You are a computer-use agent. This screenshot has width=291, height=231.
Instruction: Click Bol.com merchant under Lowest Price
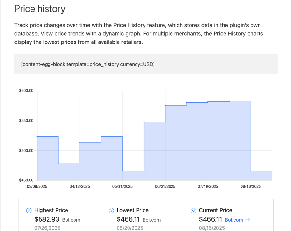pyautogui.click(x=152, y=220)
